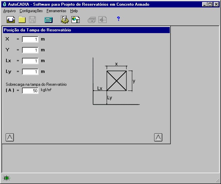Image resolution: width=221 pixels, height=184 pixels.
Task: Open the calculator keyboard icon
Action: 49,20
